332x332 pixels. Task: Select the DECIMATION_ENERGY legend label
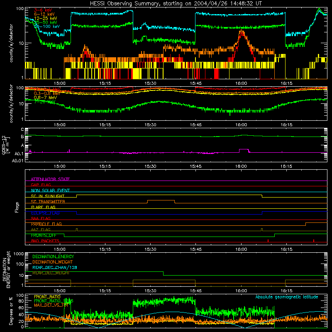[53, 256]
